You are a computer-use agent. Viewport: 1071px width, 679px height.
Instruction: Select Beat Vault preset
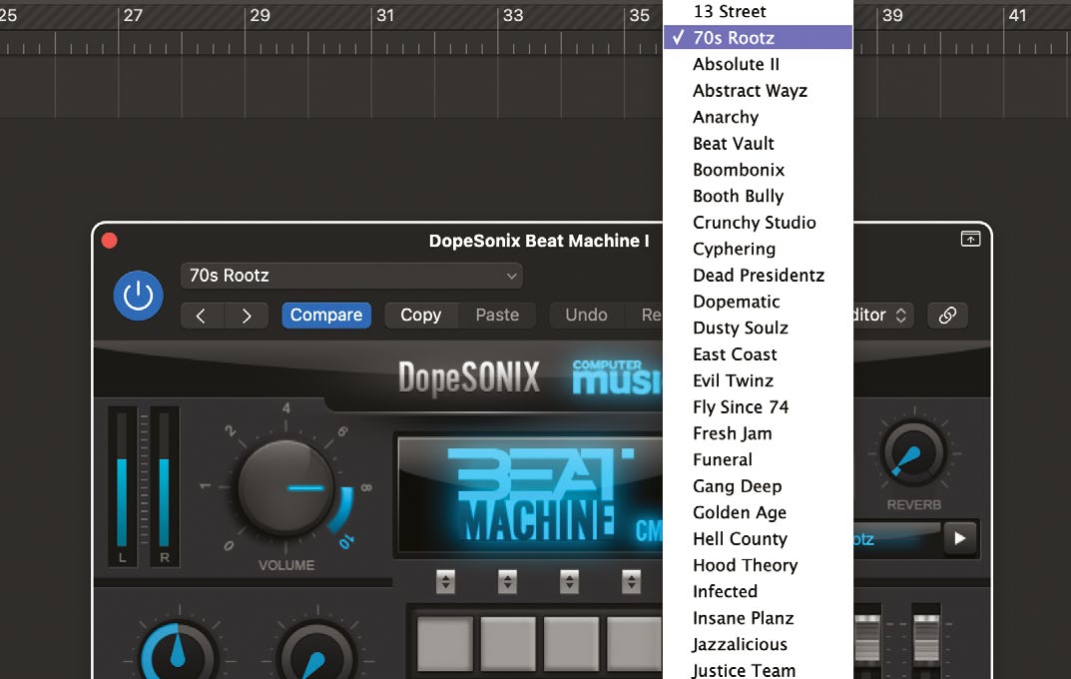(x=758, y=144)
